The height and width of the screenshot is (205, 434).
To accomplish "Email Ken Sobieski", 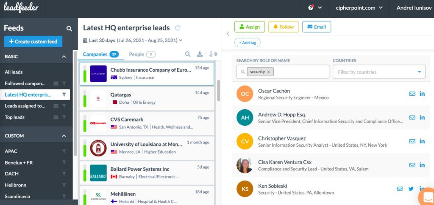I will [x=400, y=189].
